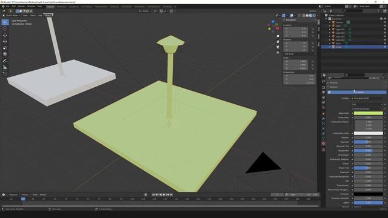Open the File menu
This screenshot has width=388, height=218.
coord(8,7)
